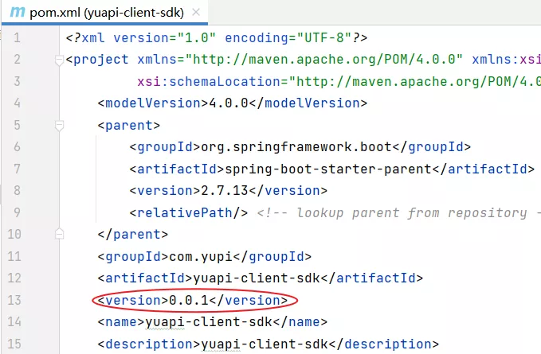This screenshot has height=354, width=541.
Task: Collapse the parent element fold on line 5
Action: tap(59, 126)
